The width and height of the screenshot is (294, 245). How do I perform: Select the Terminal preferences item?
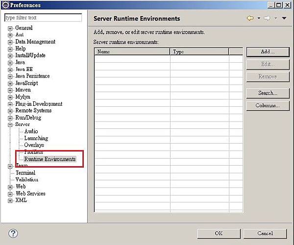click(x=25, y=172)
